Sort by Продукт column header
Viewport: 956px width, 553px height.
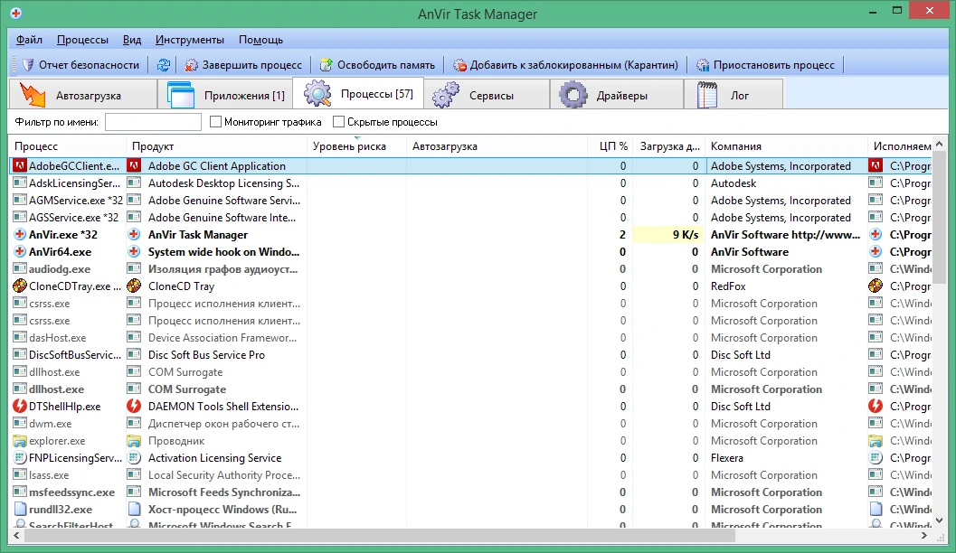[216, 146]
